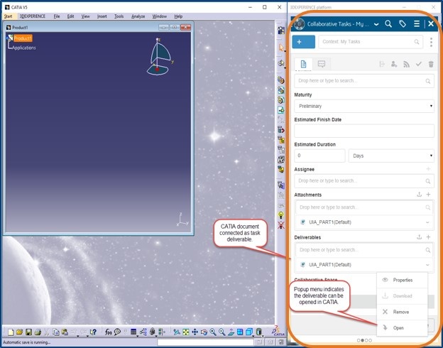Select the Product1 node in tree
Image resolution: width=443 pixels, height=348 pixels.
tap(23, 38)
